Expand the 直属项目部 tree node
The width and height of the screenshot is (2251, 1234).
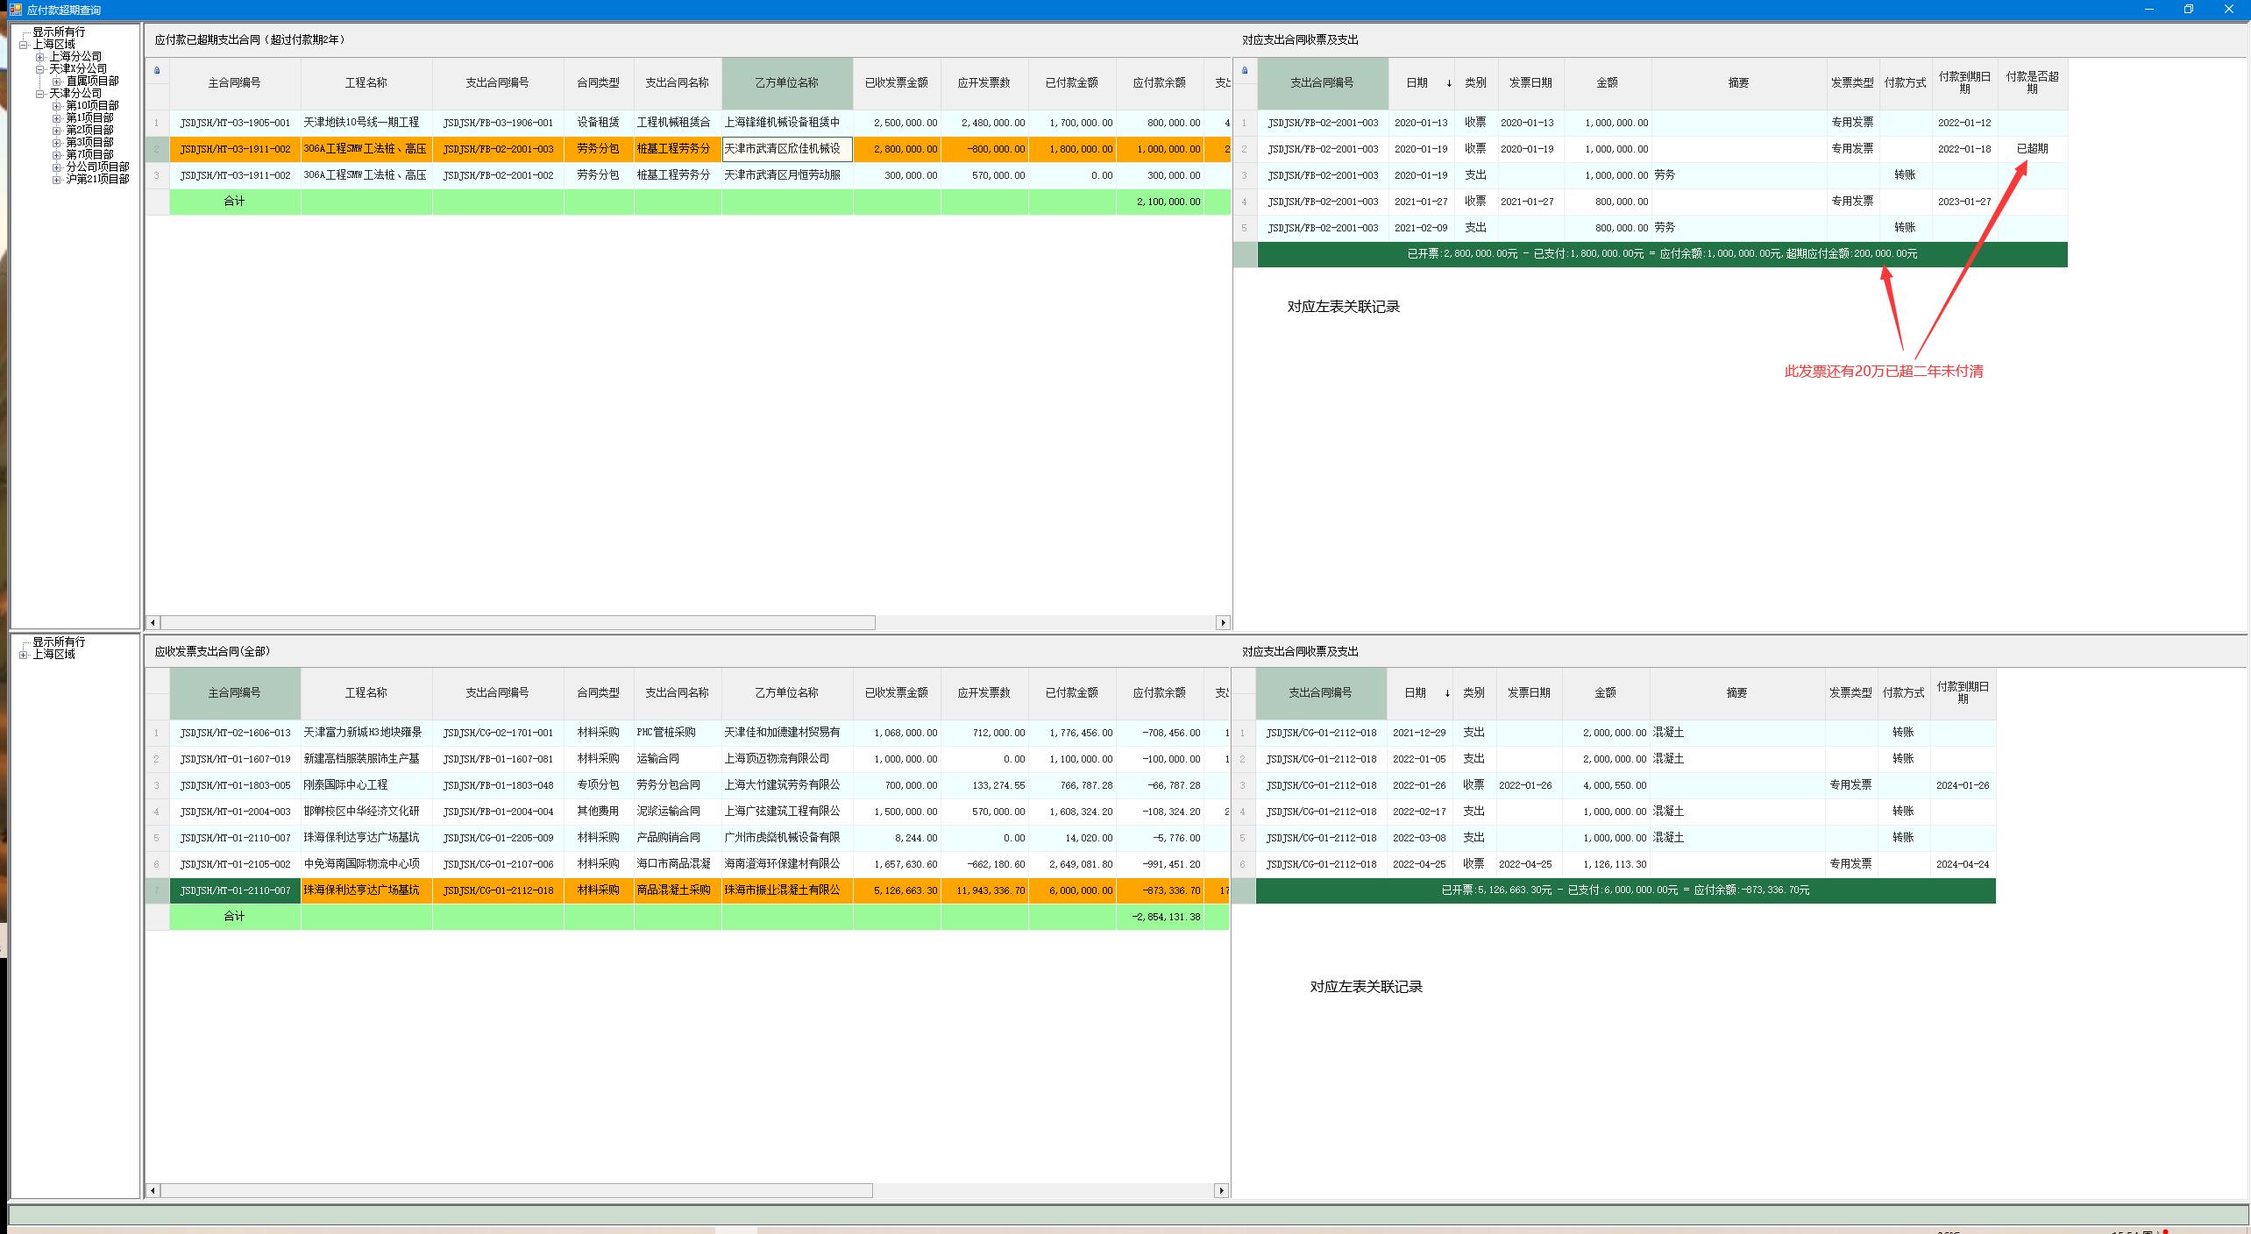pyautogui.click(x=57, y=81)
